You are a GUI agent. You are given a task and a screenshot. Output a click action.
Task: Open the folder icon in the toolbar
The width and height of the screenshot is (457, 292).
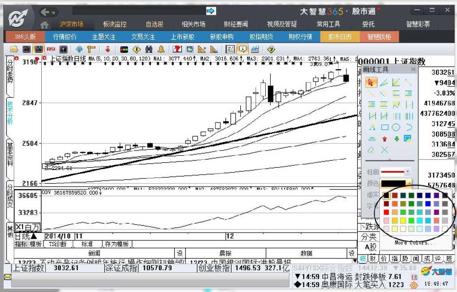coord(14,49)
